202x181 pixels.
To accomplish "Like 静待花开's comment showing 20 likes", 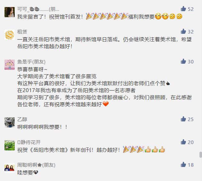I will pos(183,142).
